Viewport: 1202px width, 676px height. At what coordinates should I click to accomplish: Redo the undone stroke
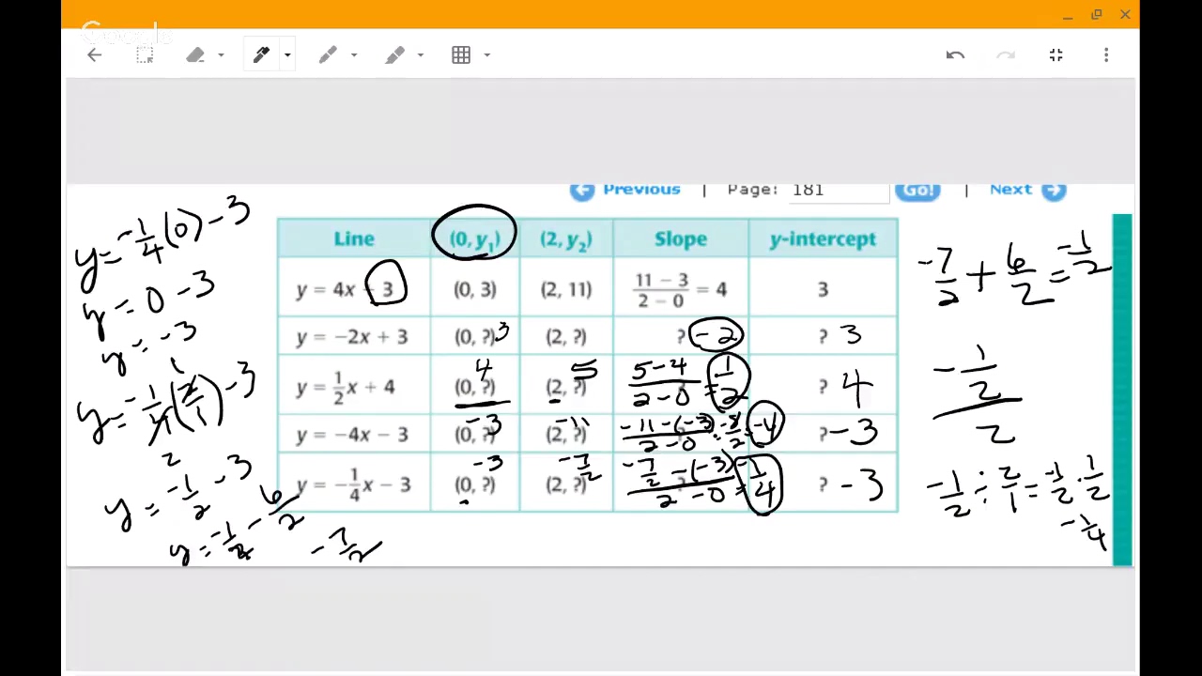1006,55
